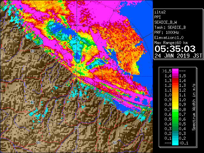The width and height of the screenshot is (204, 153).
Task: Click the 'ilts2' radar name text
Action: click(160, 12)
